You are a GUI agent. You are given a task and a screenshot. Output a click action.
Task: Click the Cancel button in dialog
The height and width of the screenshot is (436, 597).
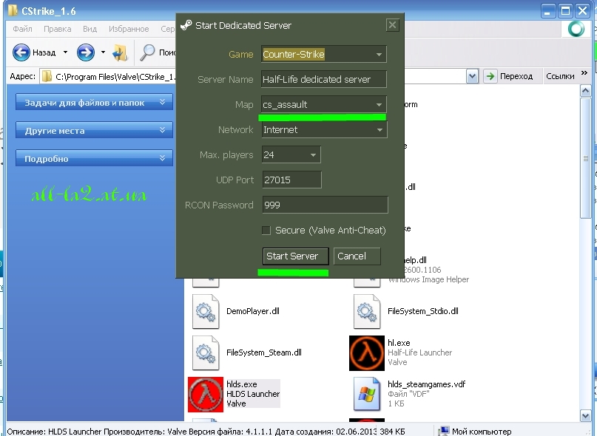pos(357,256)
